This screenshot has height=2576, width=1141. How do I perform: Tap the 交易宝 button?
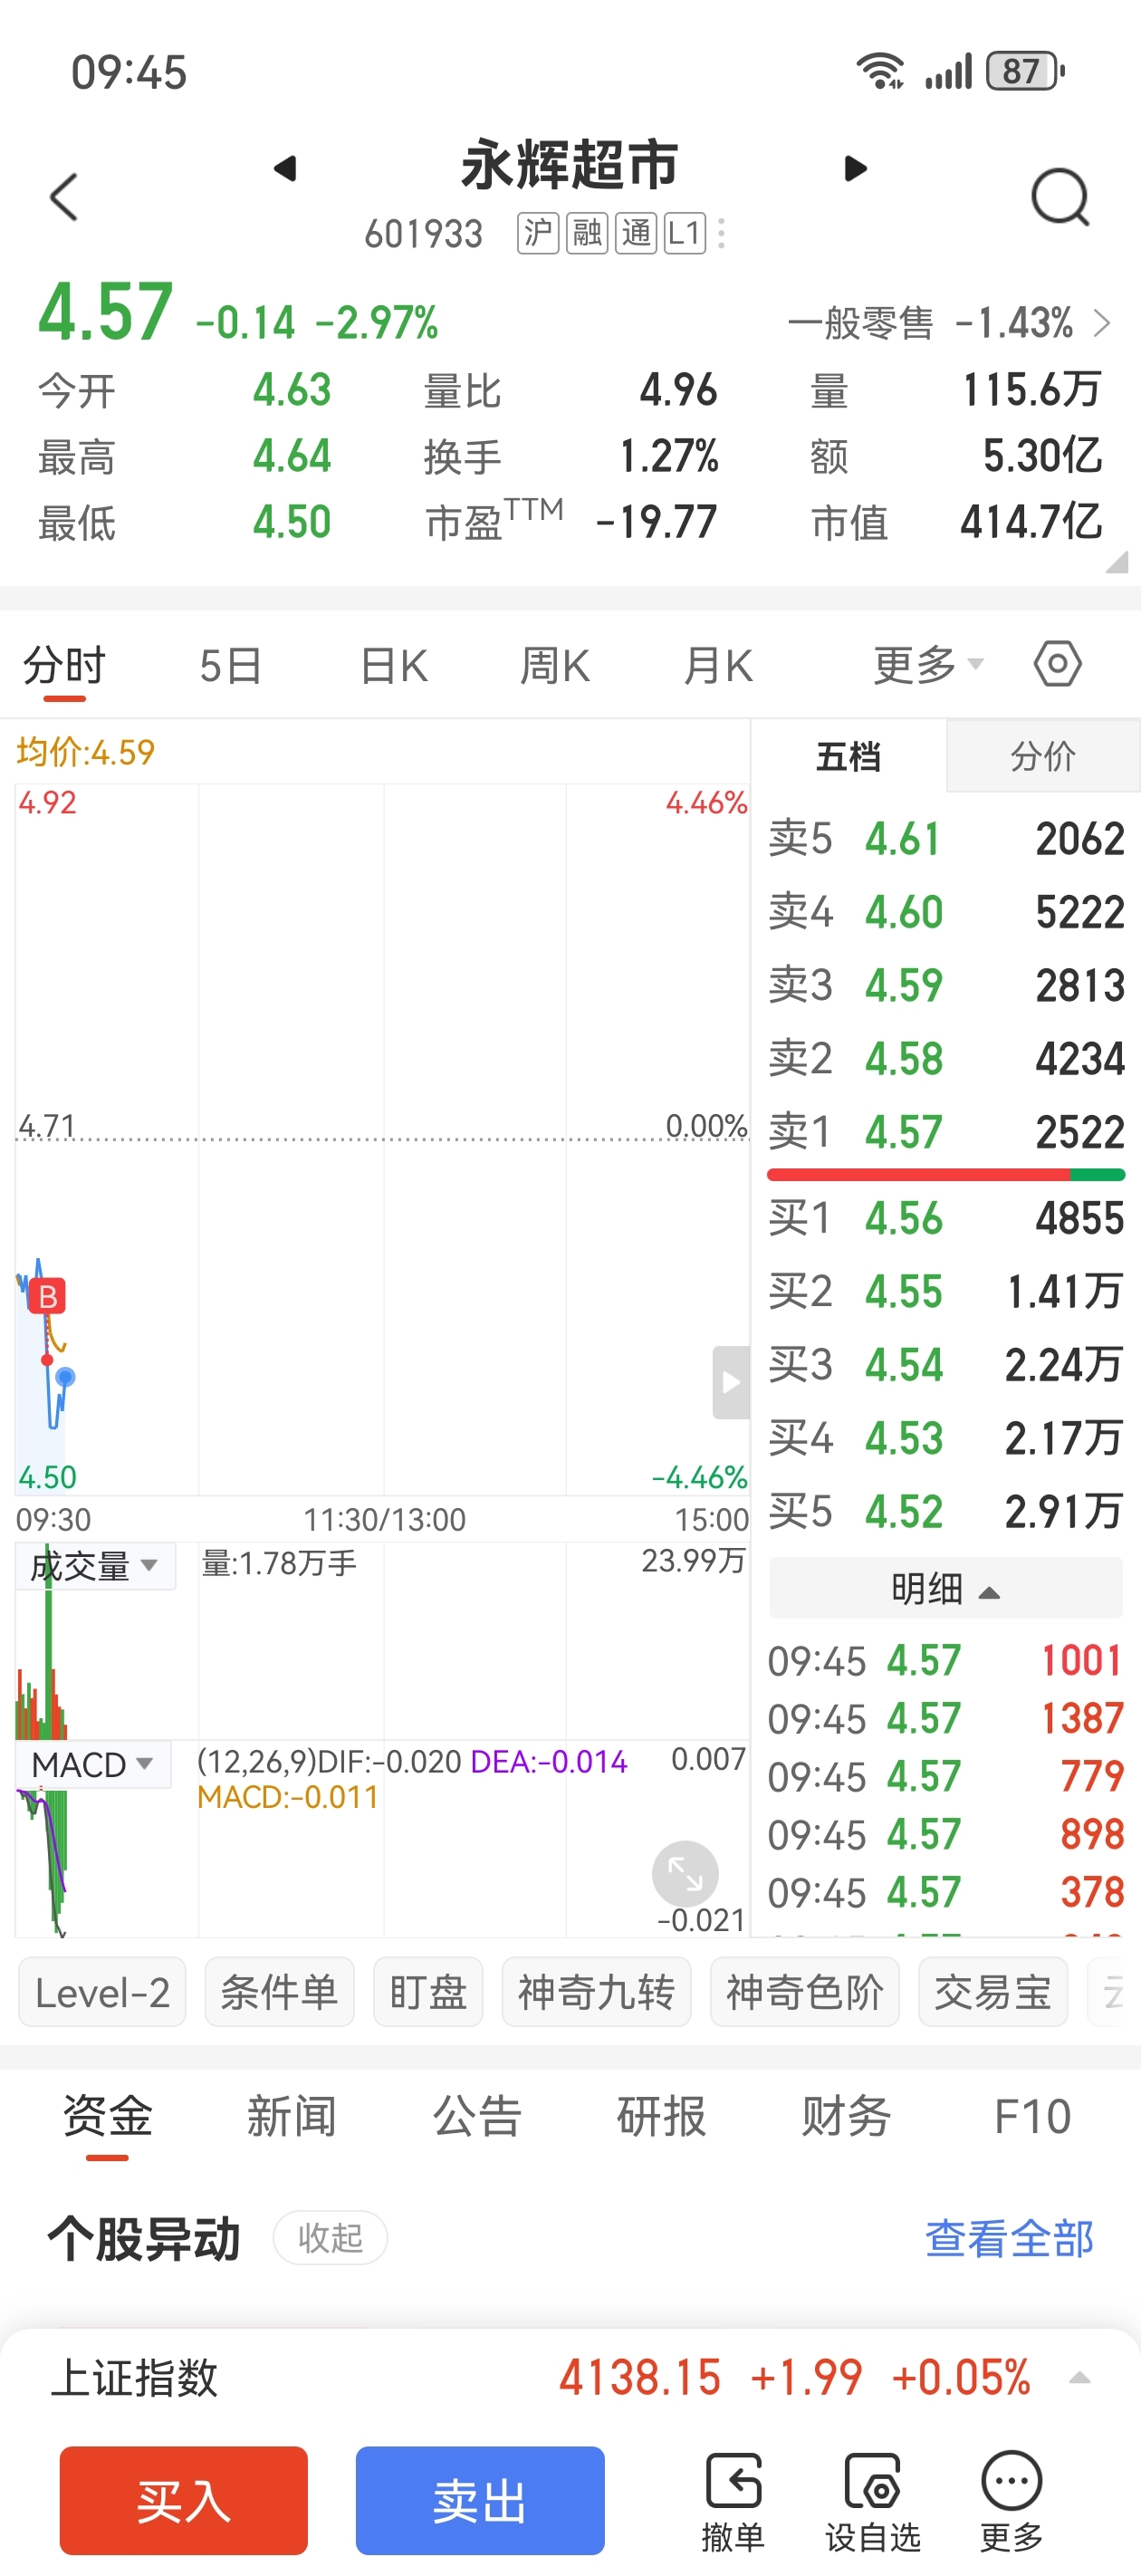click(993, 1992)
